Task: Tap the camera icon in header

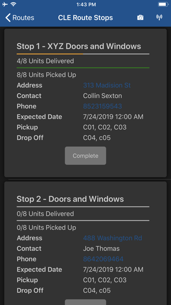Action: [x=140, y=18]
